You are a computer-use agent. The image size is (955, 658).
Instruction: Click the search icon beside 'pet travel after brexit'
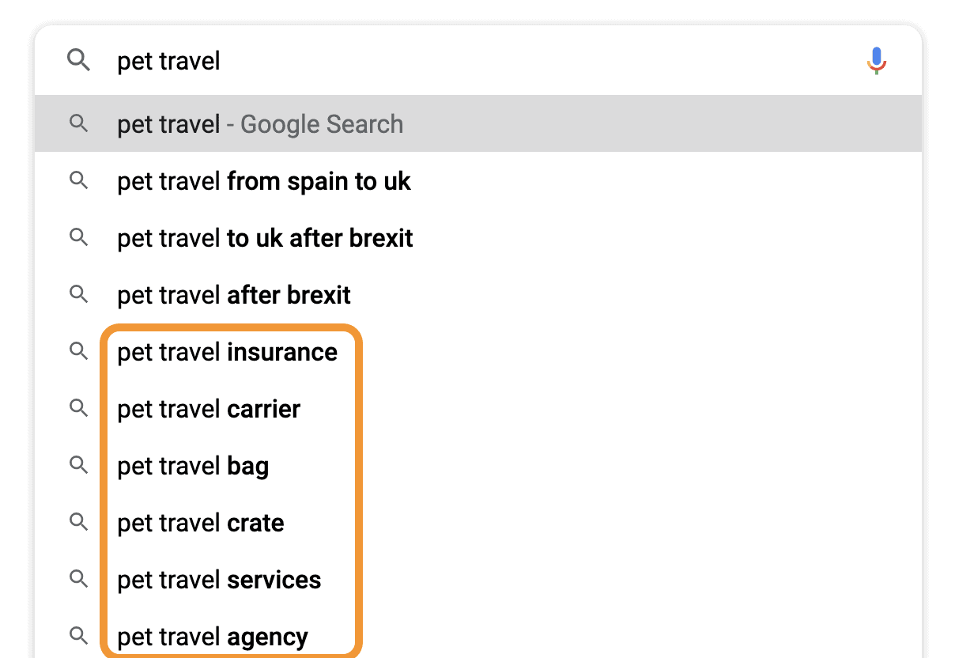[78, 295]
